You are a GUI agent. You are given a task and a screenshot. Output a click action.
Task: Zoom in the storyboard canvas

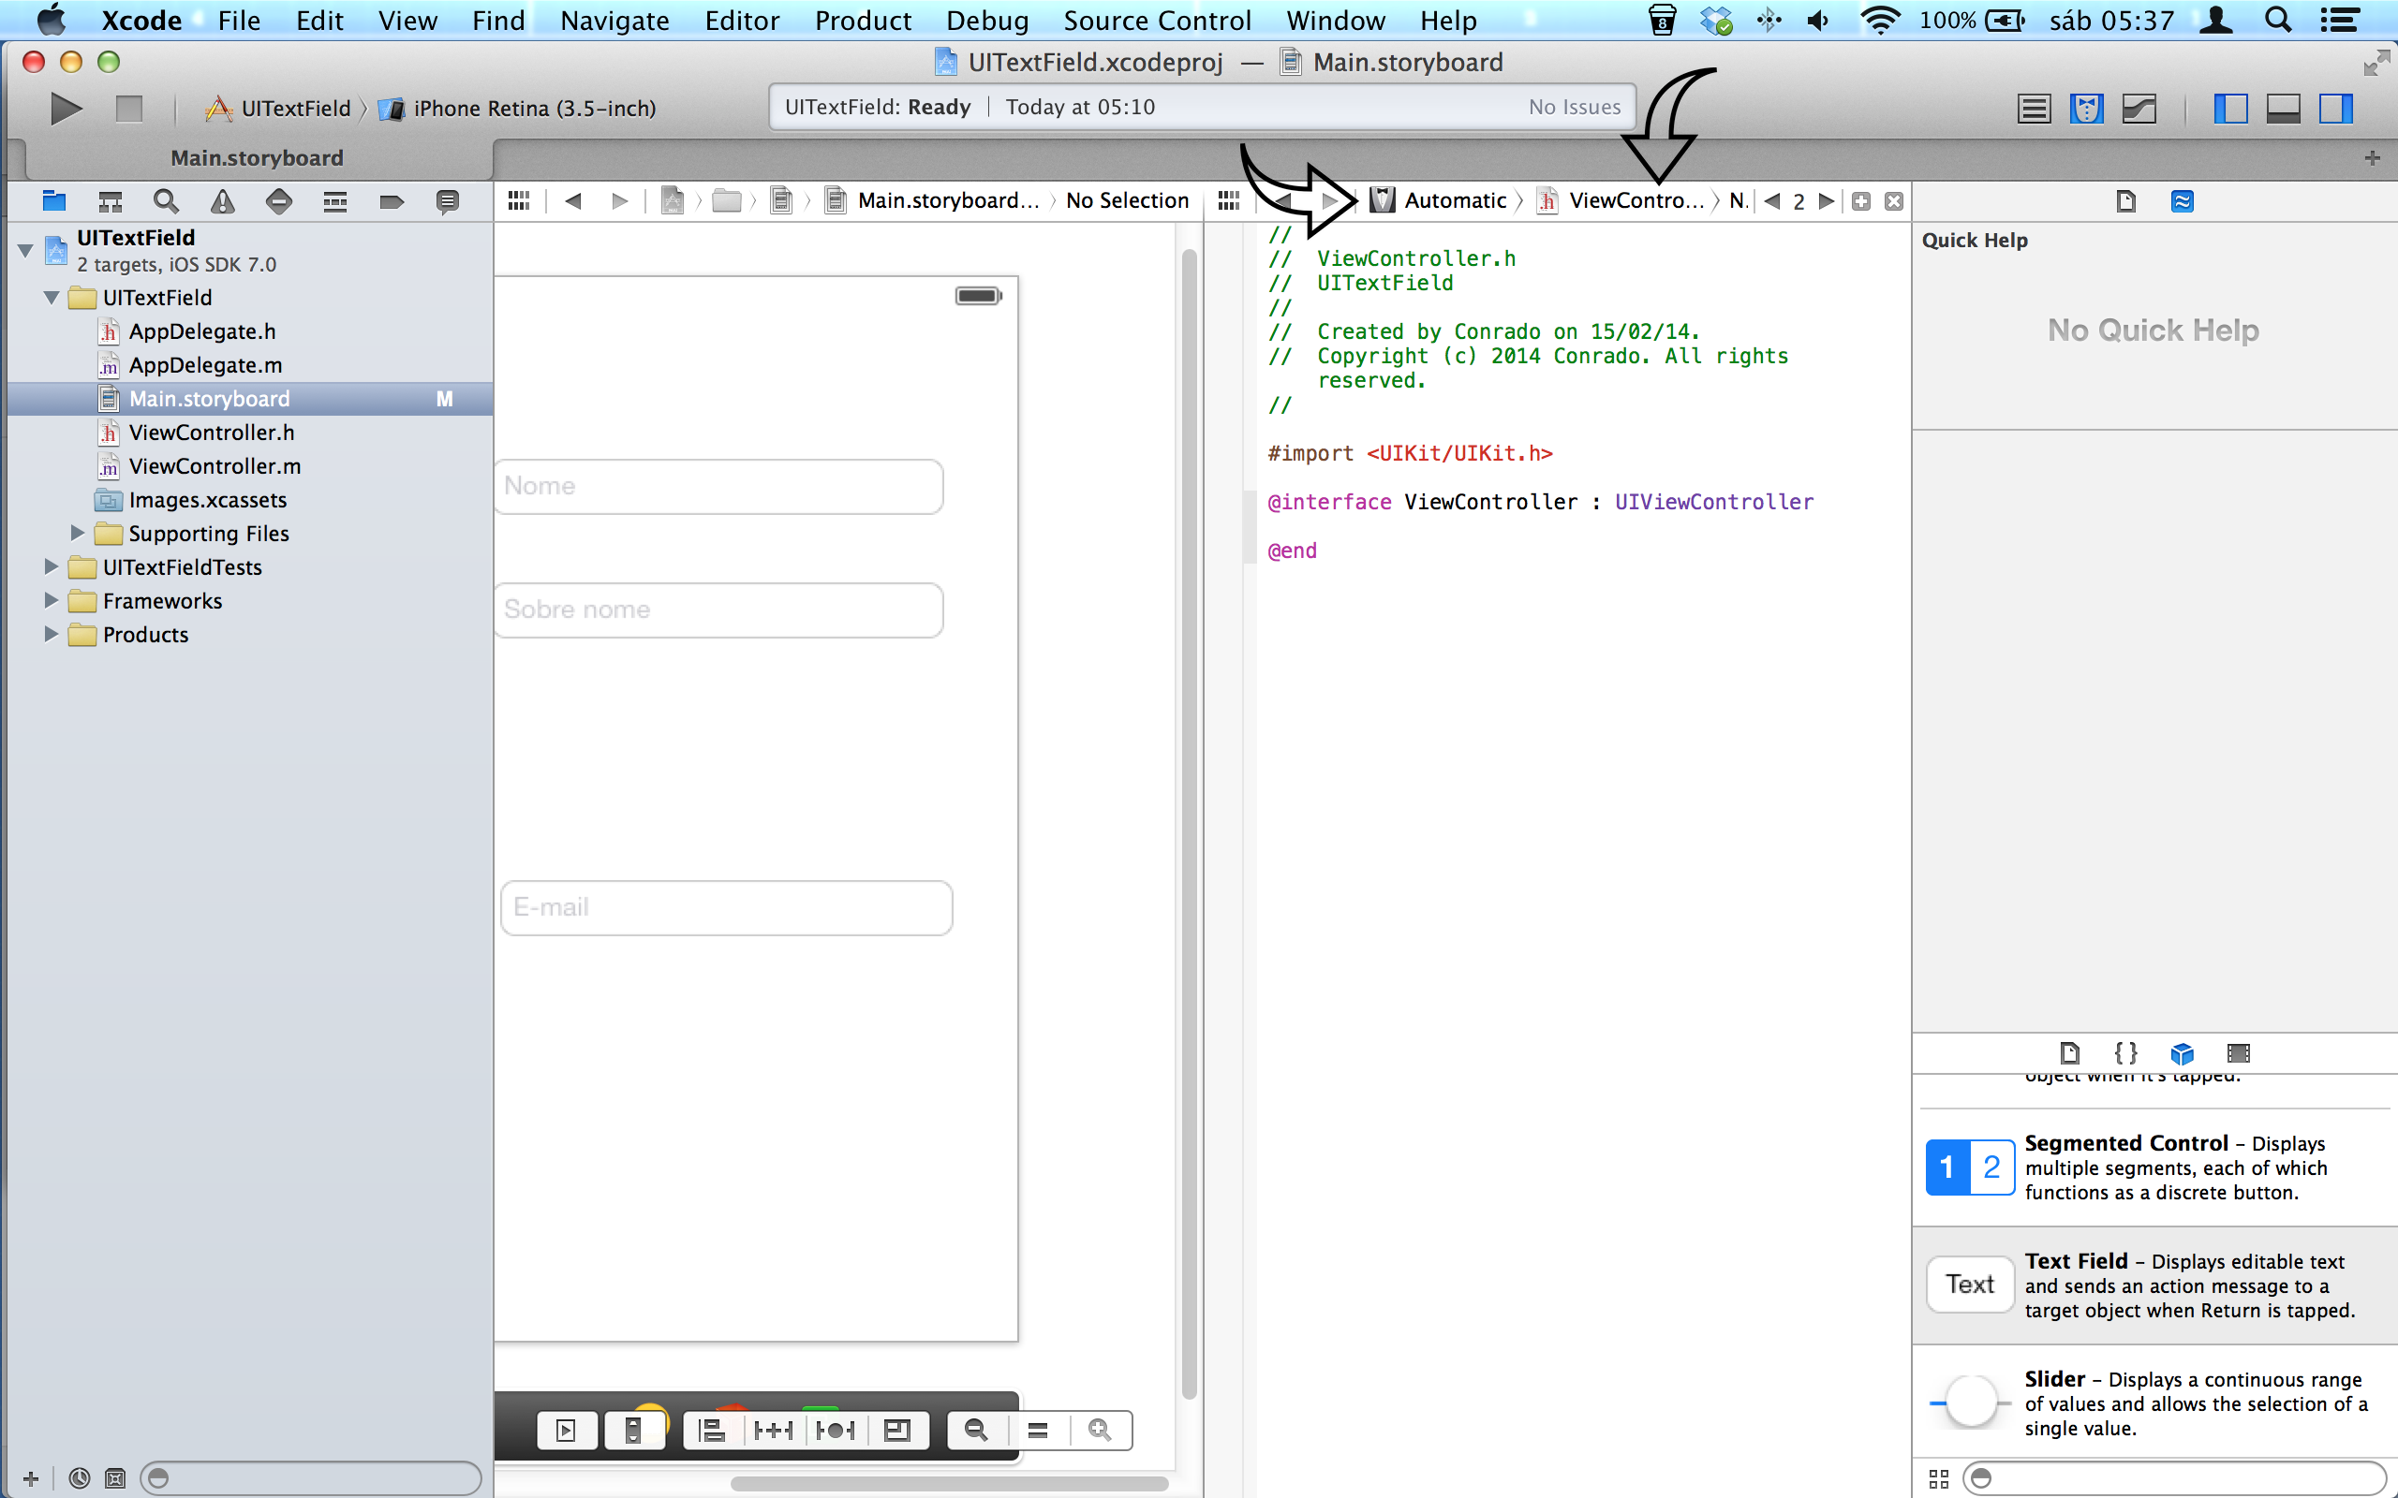1099,1430
